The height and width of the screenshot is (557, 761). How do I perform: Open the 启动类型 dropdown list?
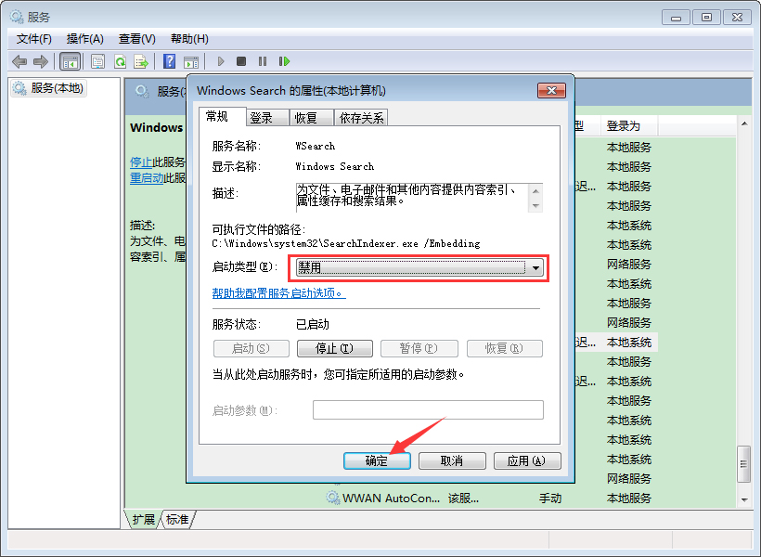(535, 266)
